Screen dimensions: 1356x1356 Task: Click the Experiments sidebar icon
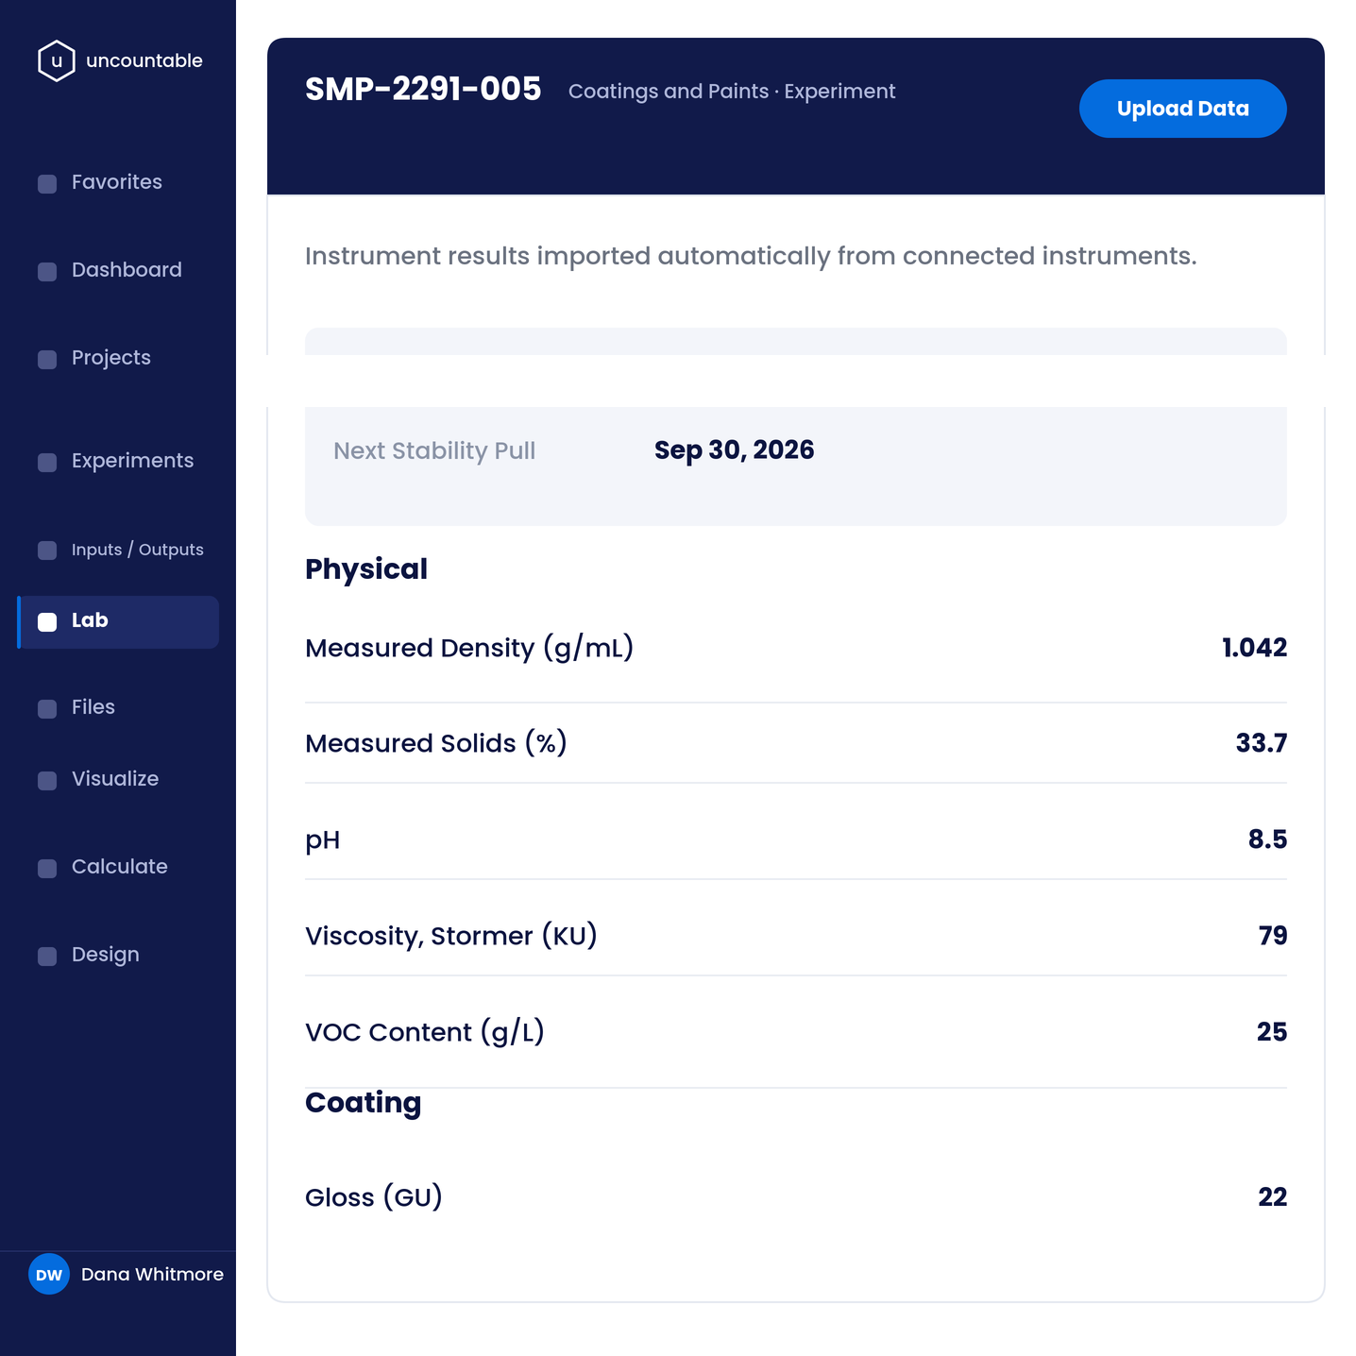point(47,463)
